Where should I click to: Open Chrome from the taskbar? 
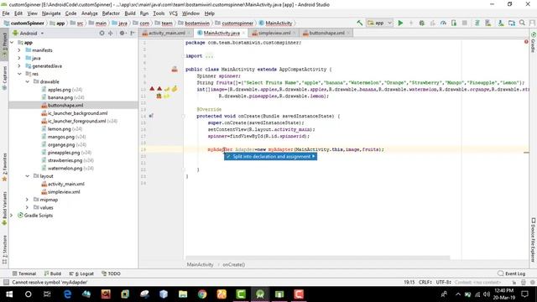pos(202,294)
